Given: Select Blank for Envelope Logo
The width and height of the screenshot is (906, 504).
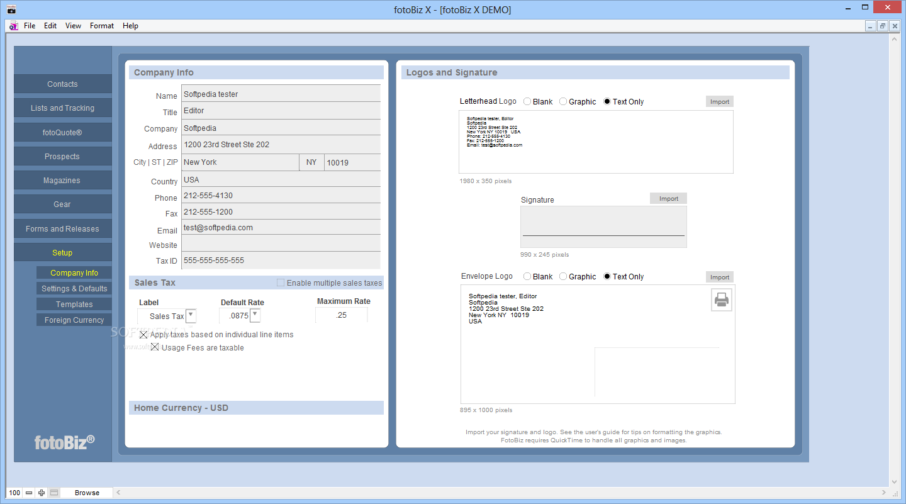Looking at the screenshot, I should coord(527,276).
